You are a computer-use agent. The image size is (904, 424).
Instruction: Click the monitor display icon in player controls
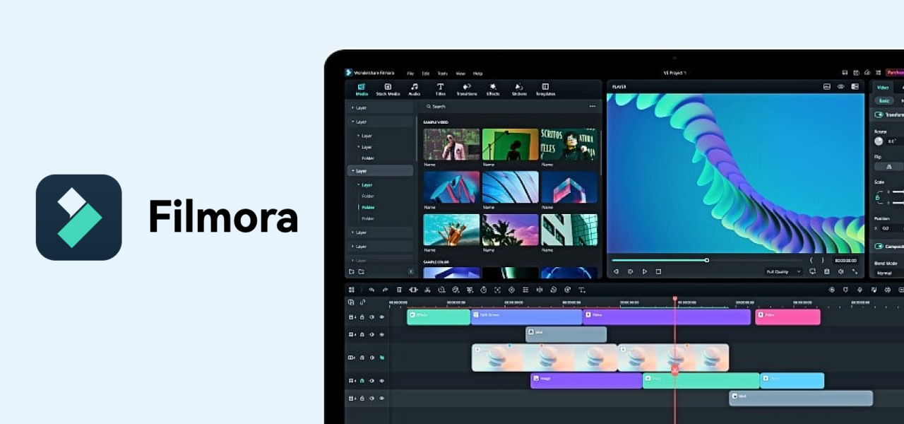(x=812, y=271)
